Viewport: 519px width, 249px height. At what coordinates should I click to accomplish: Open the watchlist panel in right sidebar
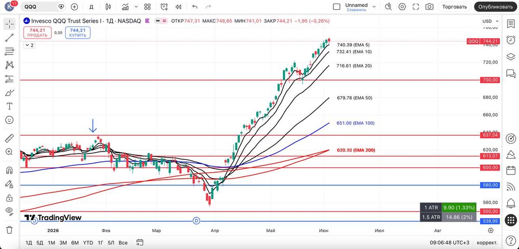[x=511, y=24]
